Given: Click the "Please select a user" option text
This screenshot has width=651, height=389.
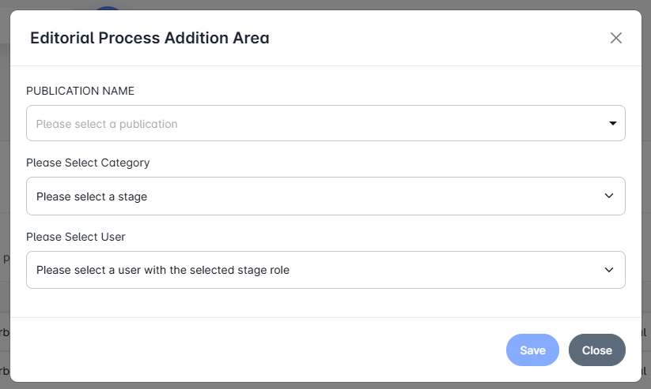Looking at the screenshot, I should (x=163, y=270).
